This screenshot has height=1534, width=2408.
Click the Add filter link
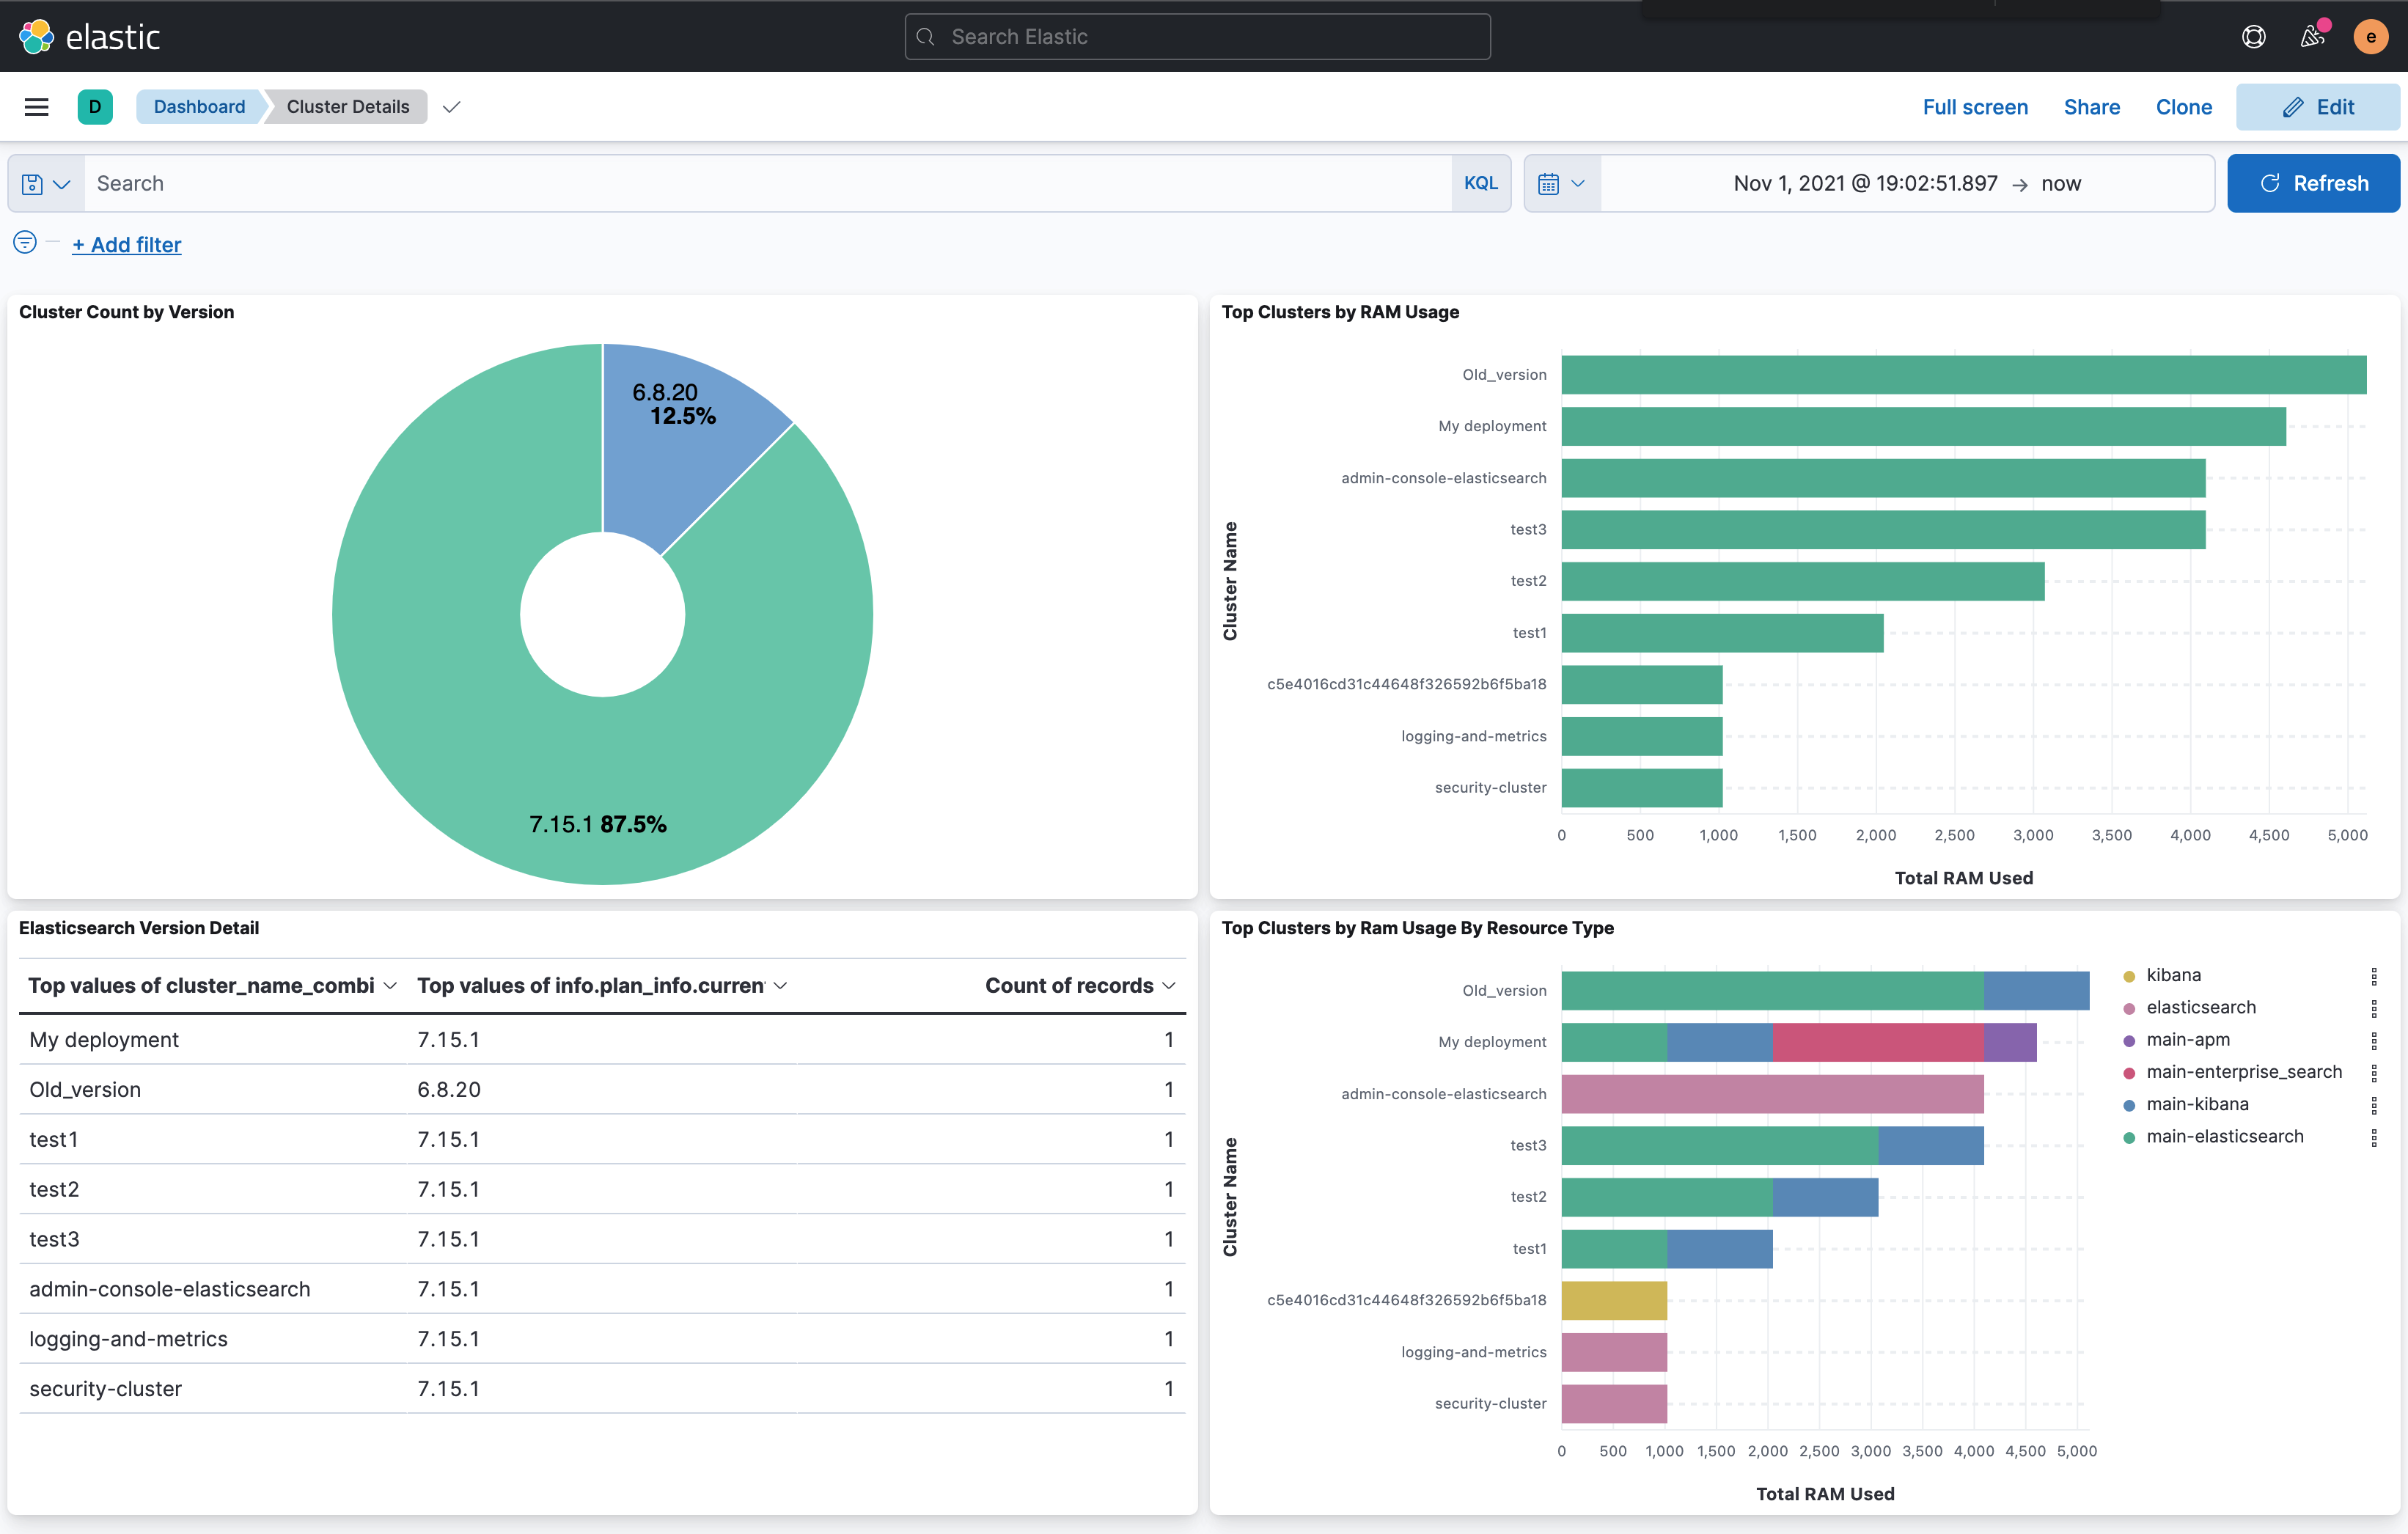coord(126,245)
